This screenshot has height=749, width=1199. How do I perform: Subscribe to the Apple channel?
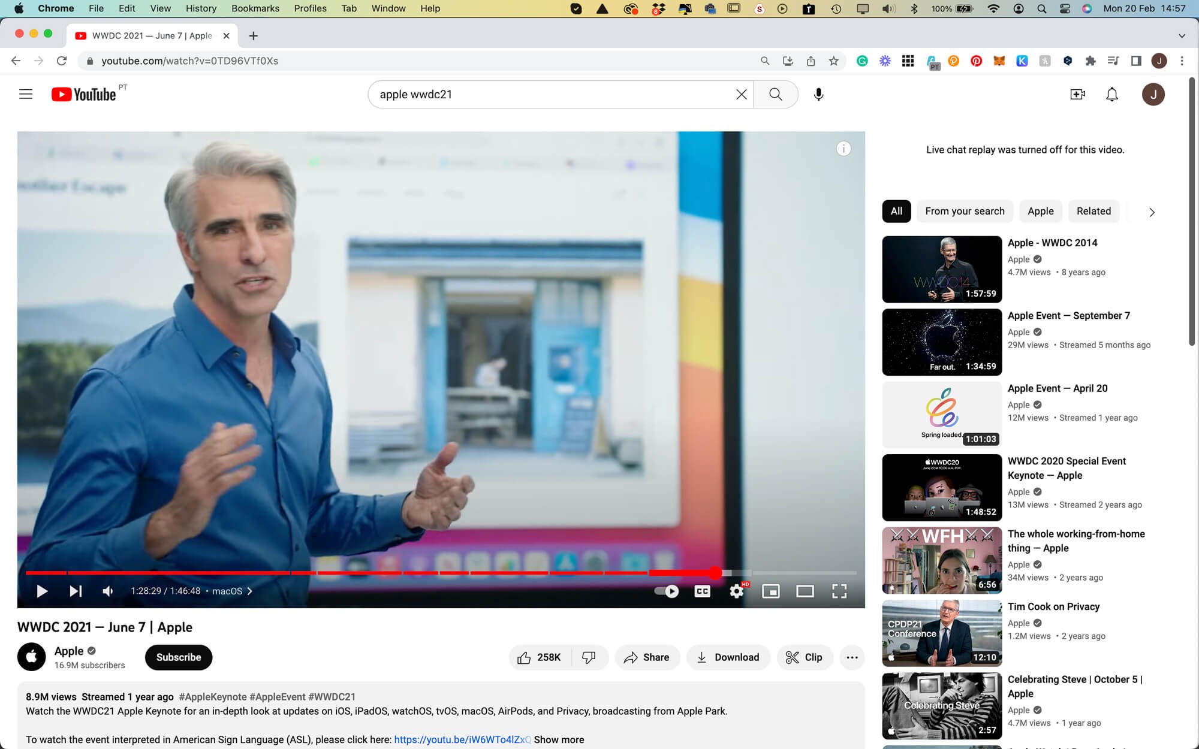179,657
